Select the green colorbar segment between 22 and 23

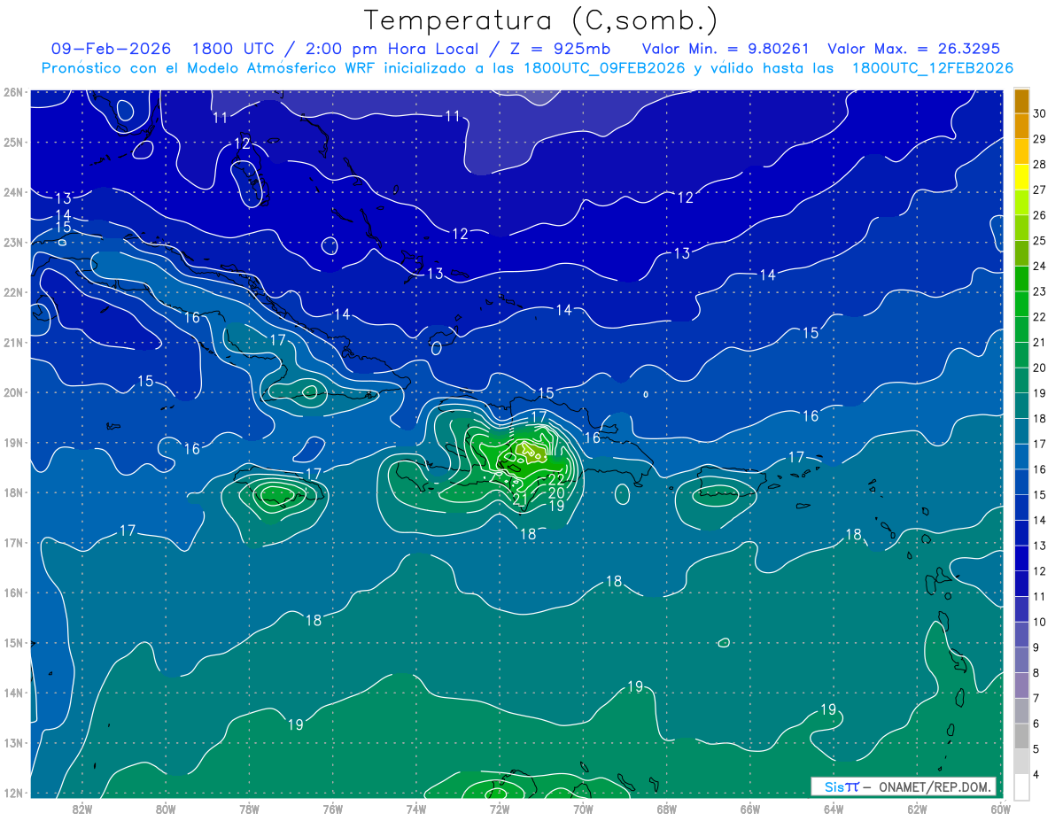pos(1021,304)
